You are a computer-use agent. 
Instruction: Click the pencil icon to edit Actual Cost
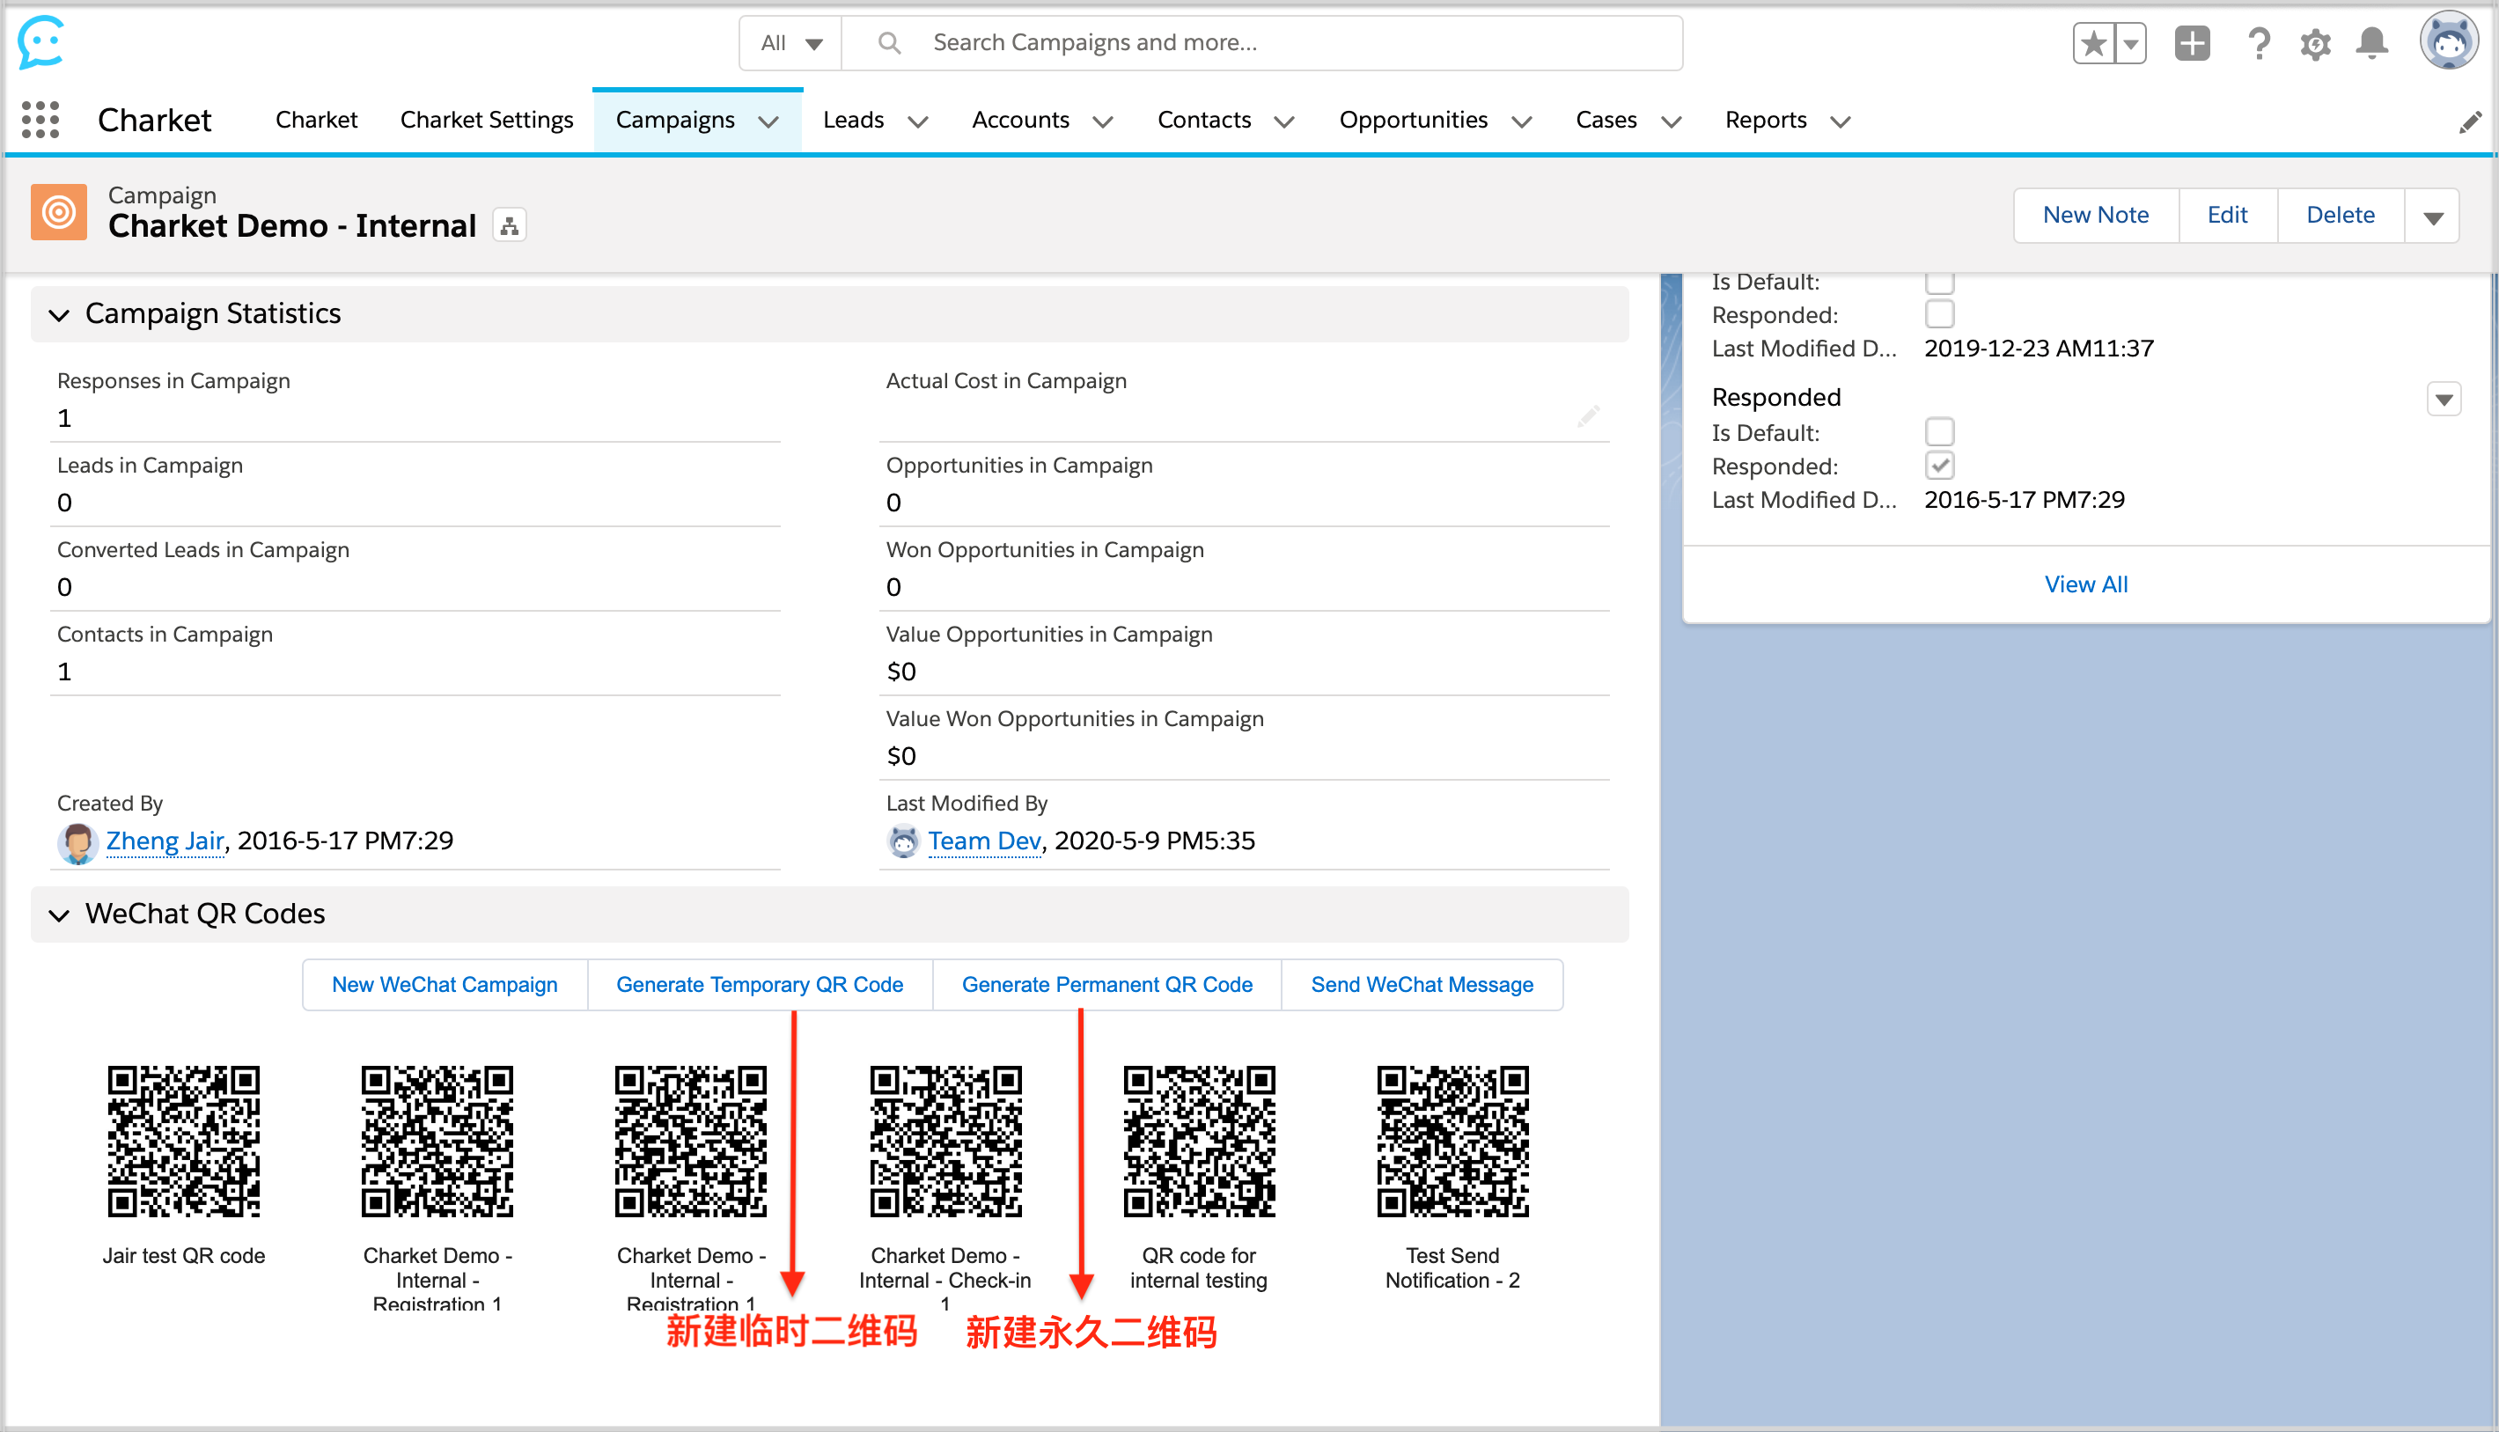coord(1588,416)
